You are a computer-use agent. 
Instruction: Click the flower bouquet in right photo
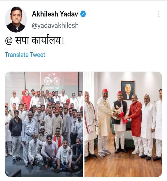121,114
